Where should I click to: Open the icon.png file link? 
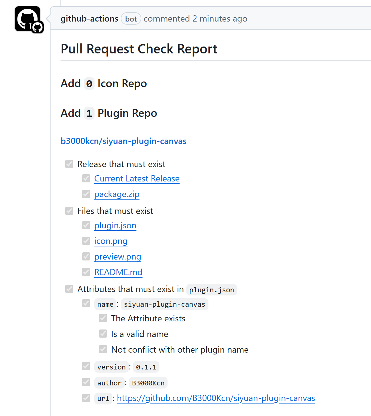(x=111, y=241)
